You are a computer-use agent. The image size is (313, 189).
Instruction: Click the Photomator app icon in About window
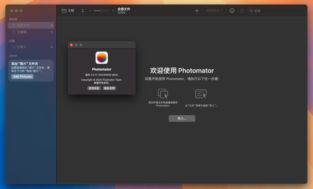102,58
